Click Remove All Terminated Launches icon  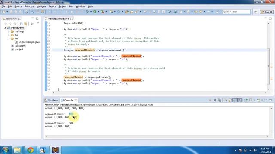click(220, 100)
